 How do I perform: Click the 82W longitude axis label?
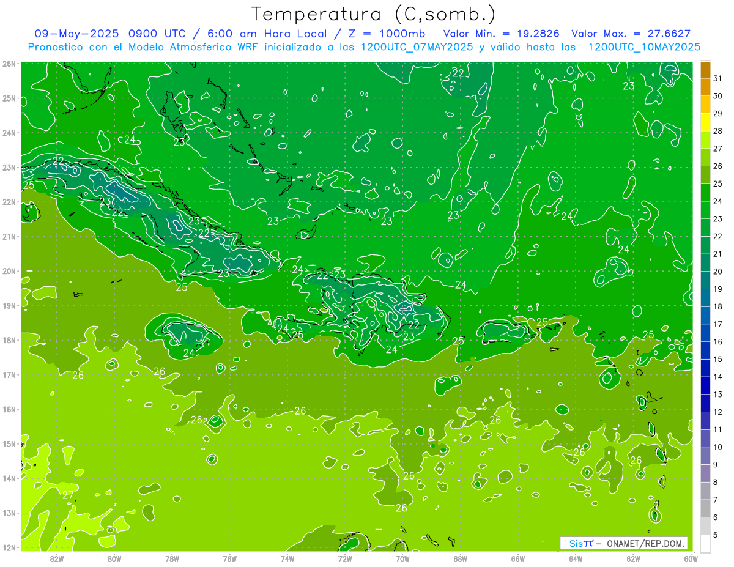tap(57, 558)
